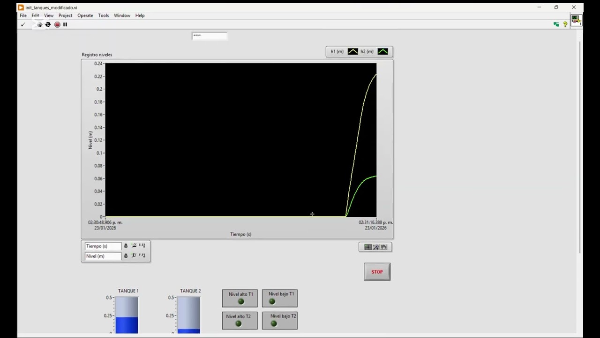Click the Run arrow toolbar icon

(x=39, y=24)
